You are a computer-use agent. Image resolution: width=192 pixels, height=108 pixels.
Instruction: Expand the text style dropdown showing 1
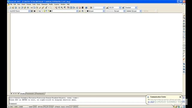[x=104, y=7]
